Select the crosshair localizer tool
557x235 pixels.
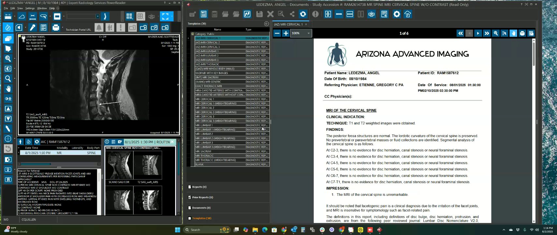8,139
